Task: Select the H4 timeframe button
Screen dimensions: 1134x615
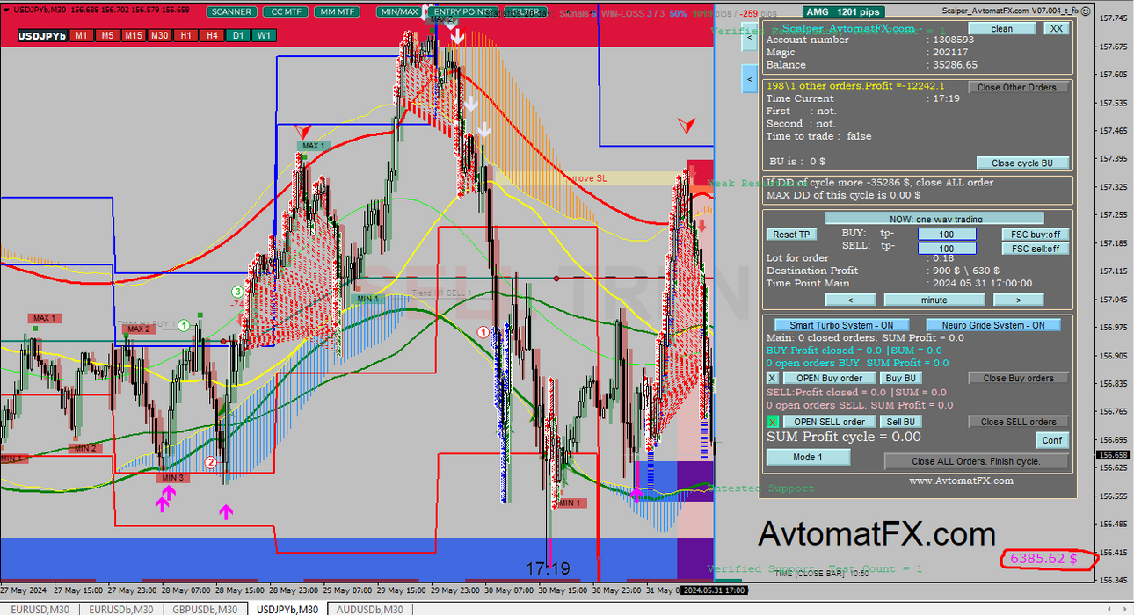Action: pyautogui.click(x=212, y=35)
